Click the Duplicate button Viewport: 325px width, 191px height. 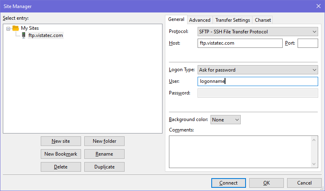click(104, 167)
